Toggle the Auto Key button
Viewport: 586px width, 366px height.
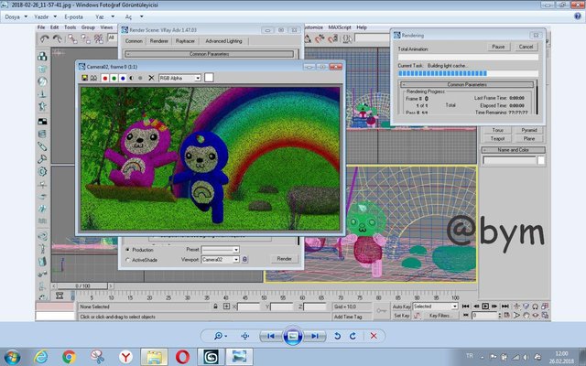pos(401,307)
